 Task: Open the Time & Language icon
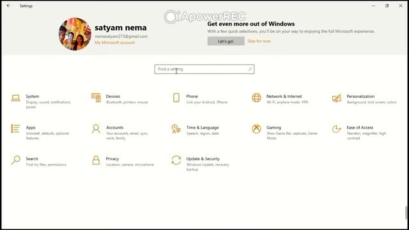click(x=176, y=129)
